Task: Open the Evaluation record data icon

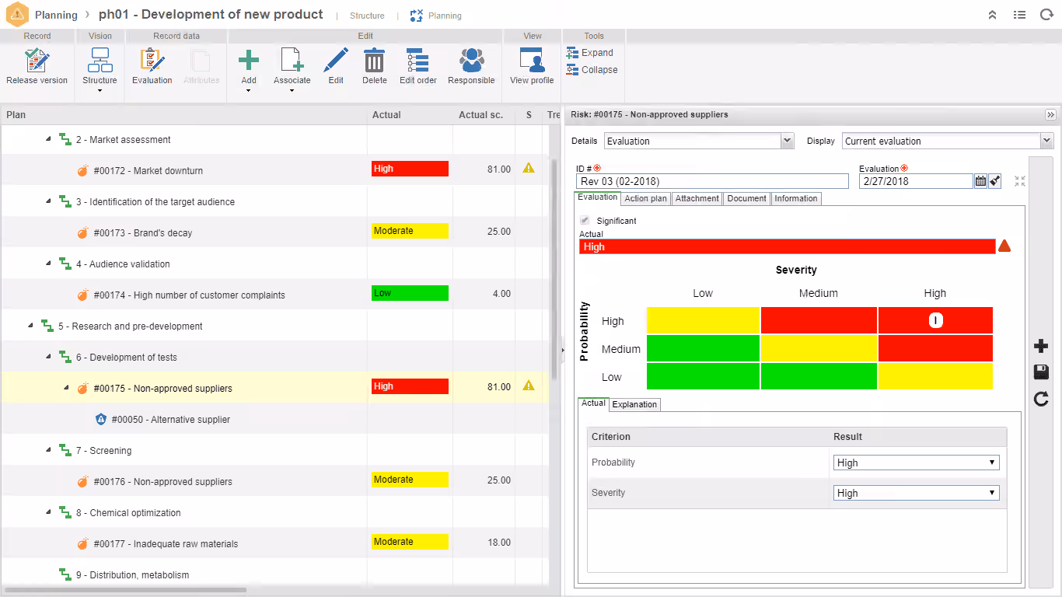Action: (x=152, y=61)
